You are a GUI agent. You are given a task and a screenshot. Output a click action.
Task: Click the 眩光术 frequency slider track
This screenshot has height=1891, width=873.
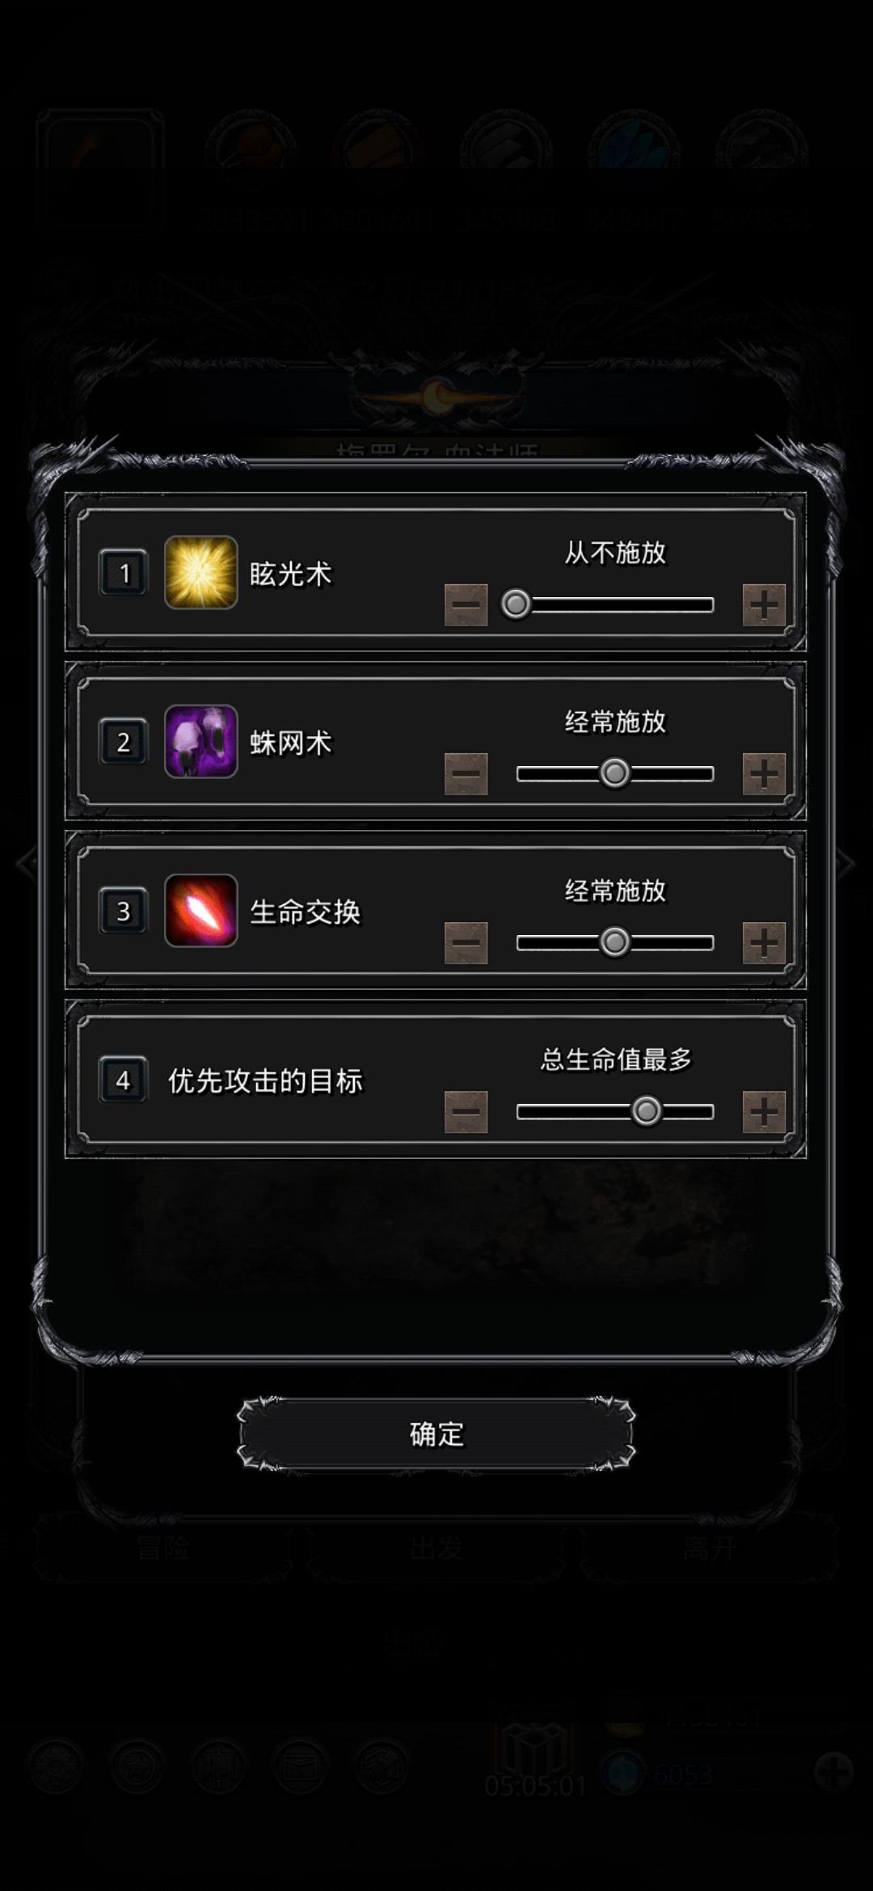(614, 604)
